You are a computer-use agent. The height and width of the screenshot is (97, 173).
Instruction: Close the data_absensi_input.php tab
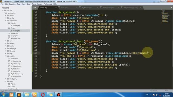(141, 8)
